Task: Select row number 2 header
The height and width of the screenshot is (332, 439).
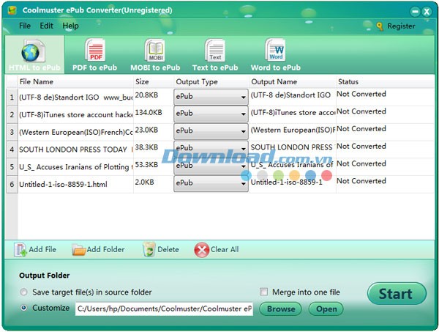Action: (x=12, y=114)
